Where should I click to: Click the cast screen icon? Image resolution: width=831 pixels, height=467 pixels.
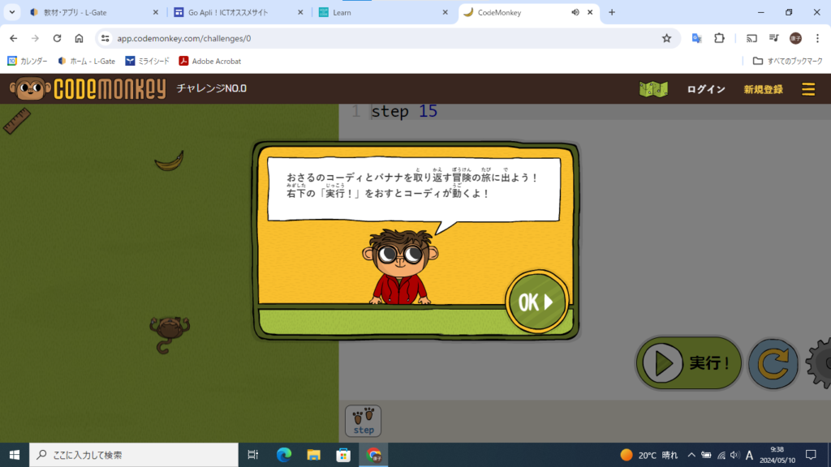(x=751, y=38)
